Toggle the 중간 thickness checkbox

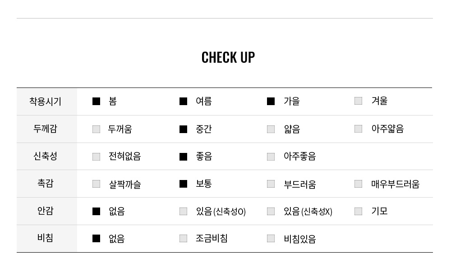pyautogui.click(x=183, y=129)
